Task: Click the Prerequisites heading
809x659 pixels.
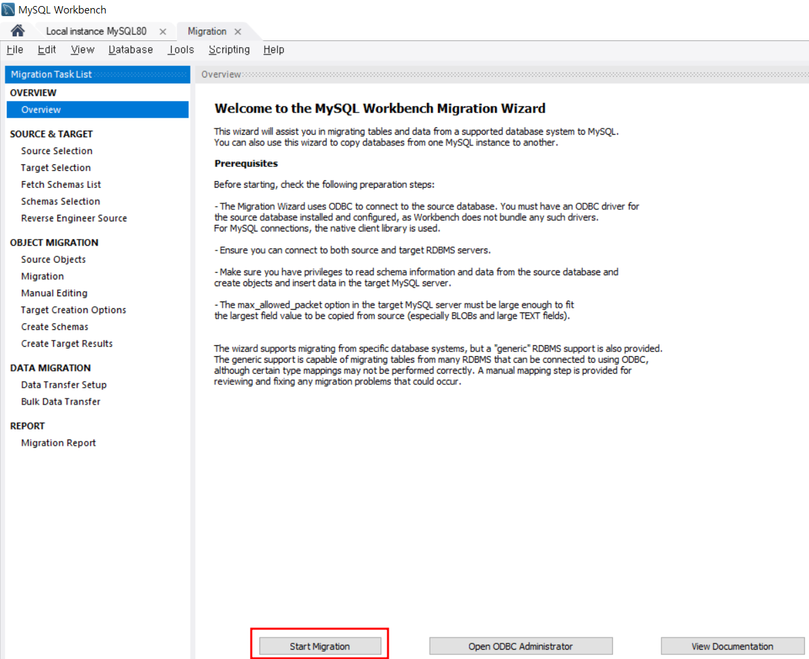Action: pos(246,164)
